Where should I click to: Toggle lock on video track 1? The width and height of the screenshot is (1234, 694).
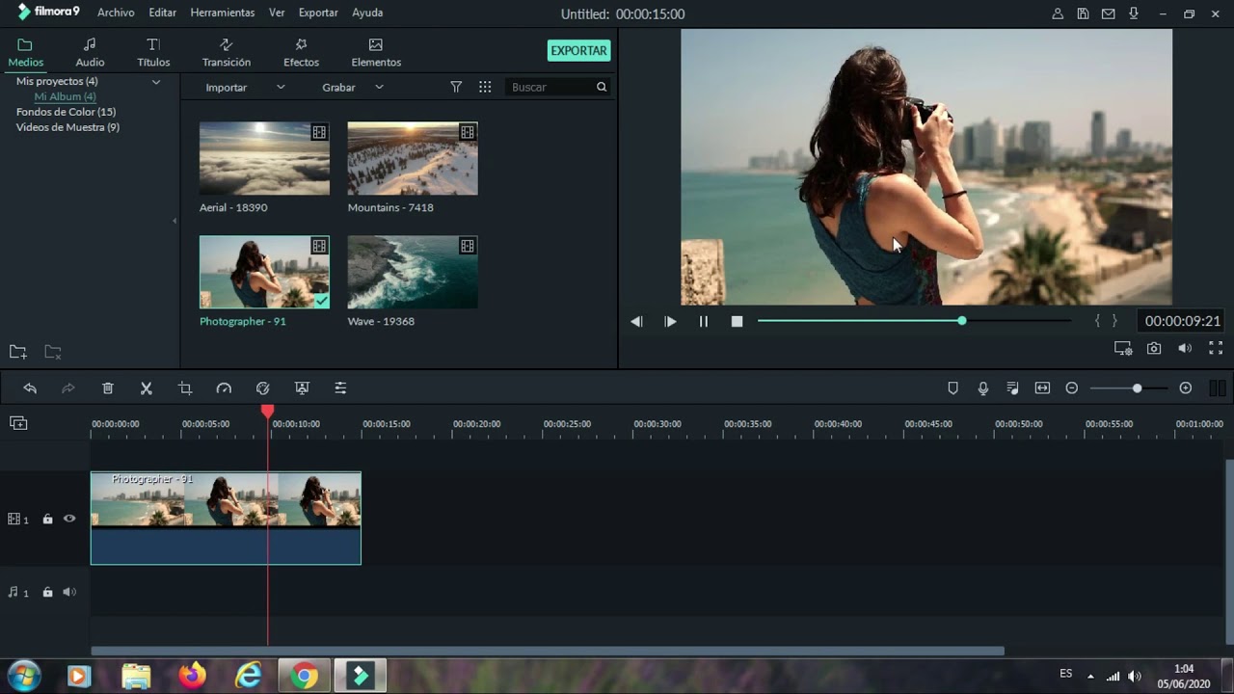[x=47, y=519]
